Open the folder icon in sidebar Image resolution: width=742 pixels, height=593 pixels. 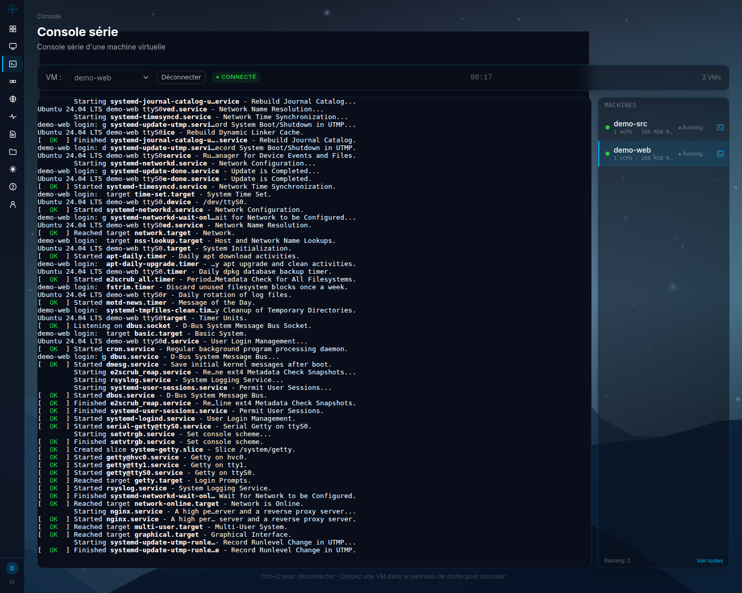tap(13, 152)
